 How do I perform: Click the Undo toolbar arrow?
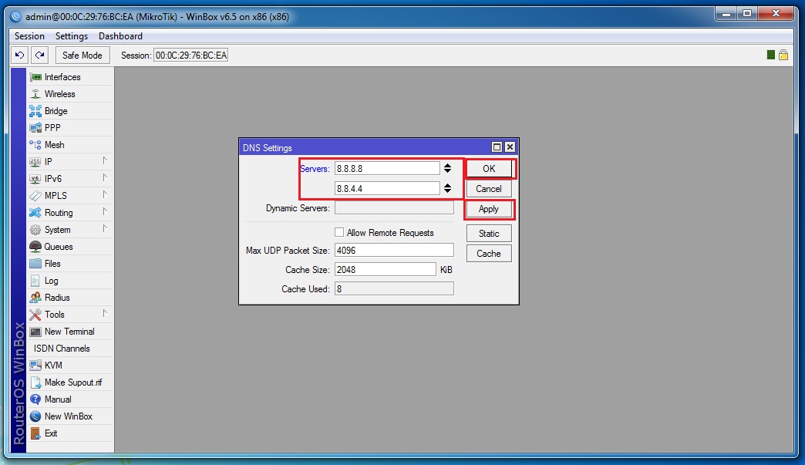(x=19, y=55)
